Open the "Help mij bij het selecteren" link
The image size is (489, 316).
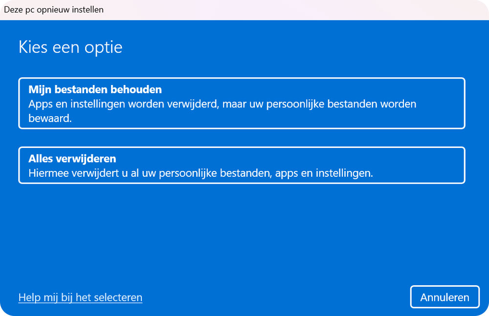[x=80, y=297]
